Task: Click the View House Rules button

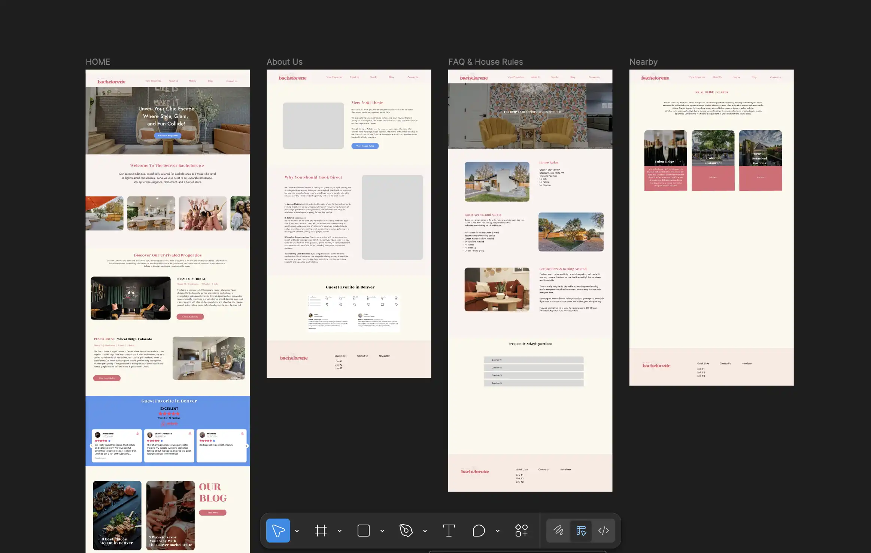Action: [365, 146]
